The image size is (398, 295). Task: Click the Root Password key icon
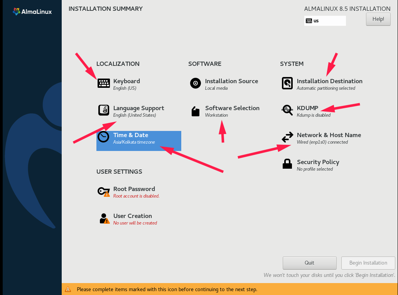(x=103, y=191)
